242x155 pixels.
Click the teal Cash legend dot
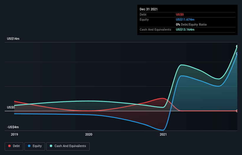tap(51, 146)
